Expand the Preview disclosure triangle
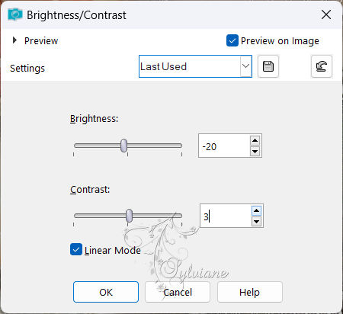 pos(14,40)
